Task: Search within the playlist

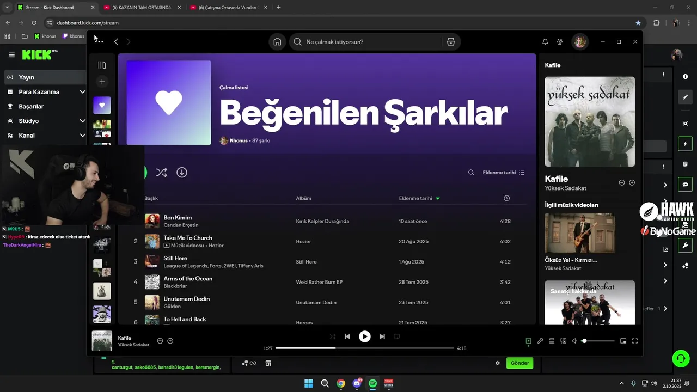Action: (471, 173)
